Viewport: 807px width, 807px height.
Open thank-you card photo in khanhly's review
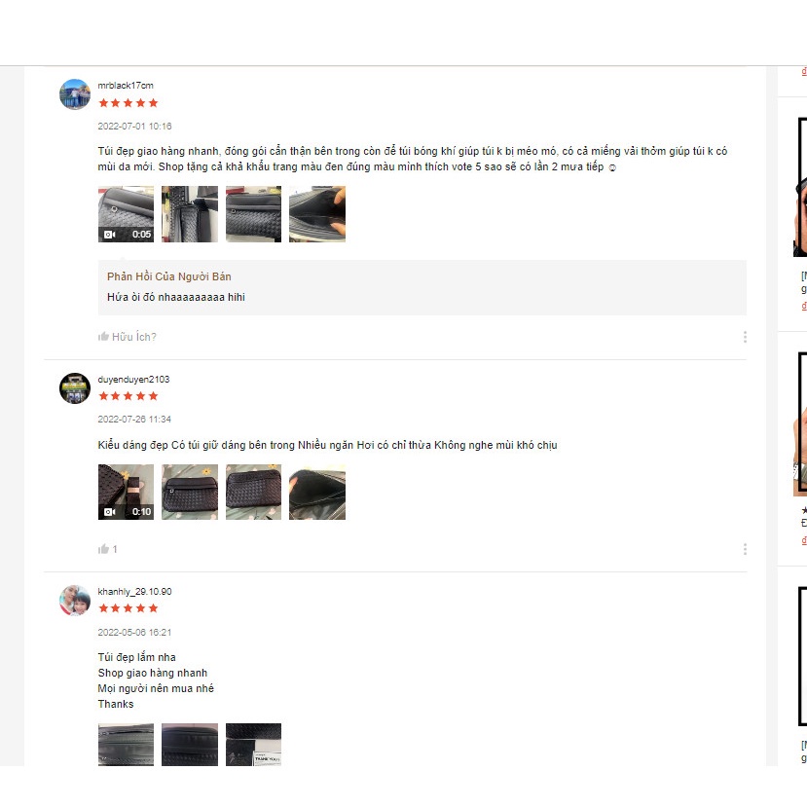pos(254,745)
